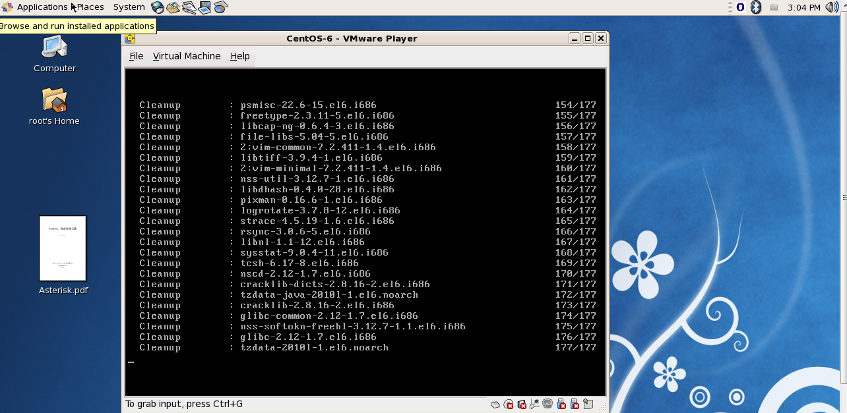This screenshot has height=413, width=847.
Task: Open the Places menu
Action: 90,7
